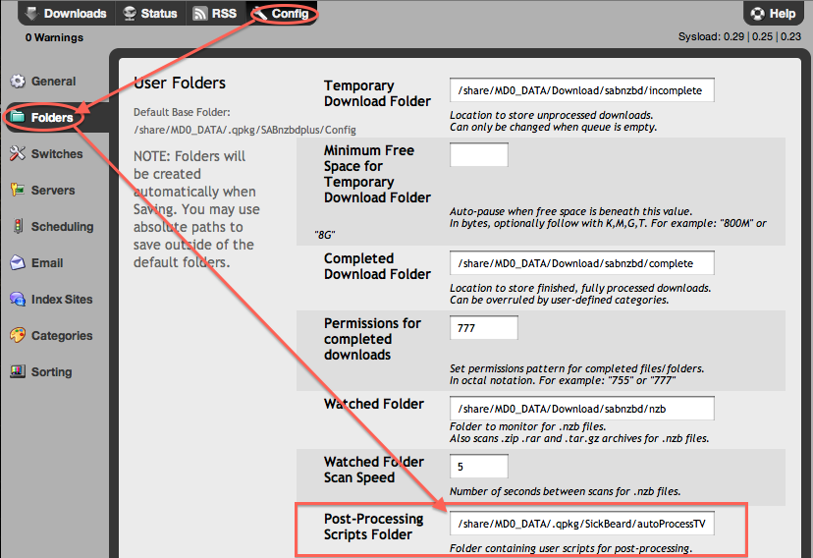The image size is (813, 558).
Task: Click the Folders folder icon in sidebar
Action: (x=18, y=117)
